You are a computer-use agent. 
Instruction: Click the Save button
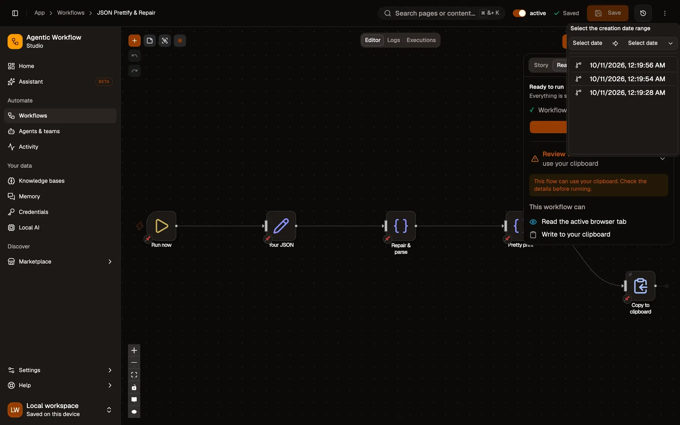[x=608, y=13]
